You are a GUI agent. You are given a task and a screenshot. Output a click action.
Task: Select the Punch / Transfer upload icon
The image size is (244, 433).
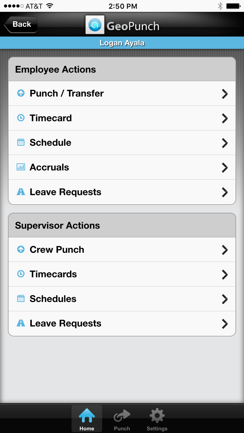[21, 93]
